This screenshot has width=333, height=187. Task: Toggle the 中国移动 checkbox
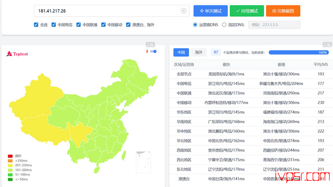103,25
